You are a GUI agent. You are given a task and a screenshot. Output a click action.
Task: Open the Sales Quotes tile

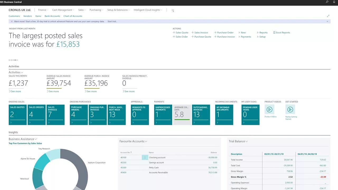(x=18, y=115)
